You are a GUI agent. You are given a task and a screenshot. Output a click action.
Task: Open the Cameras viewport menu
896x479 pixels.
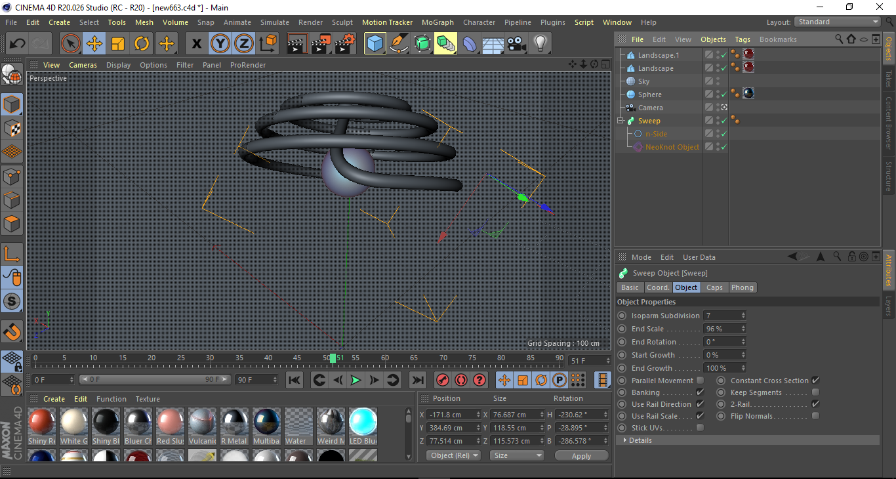tap(83, 65)
